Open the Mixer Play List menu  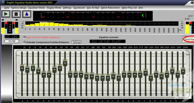129,8
